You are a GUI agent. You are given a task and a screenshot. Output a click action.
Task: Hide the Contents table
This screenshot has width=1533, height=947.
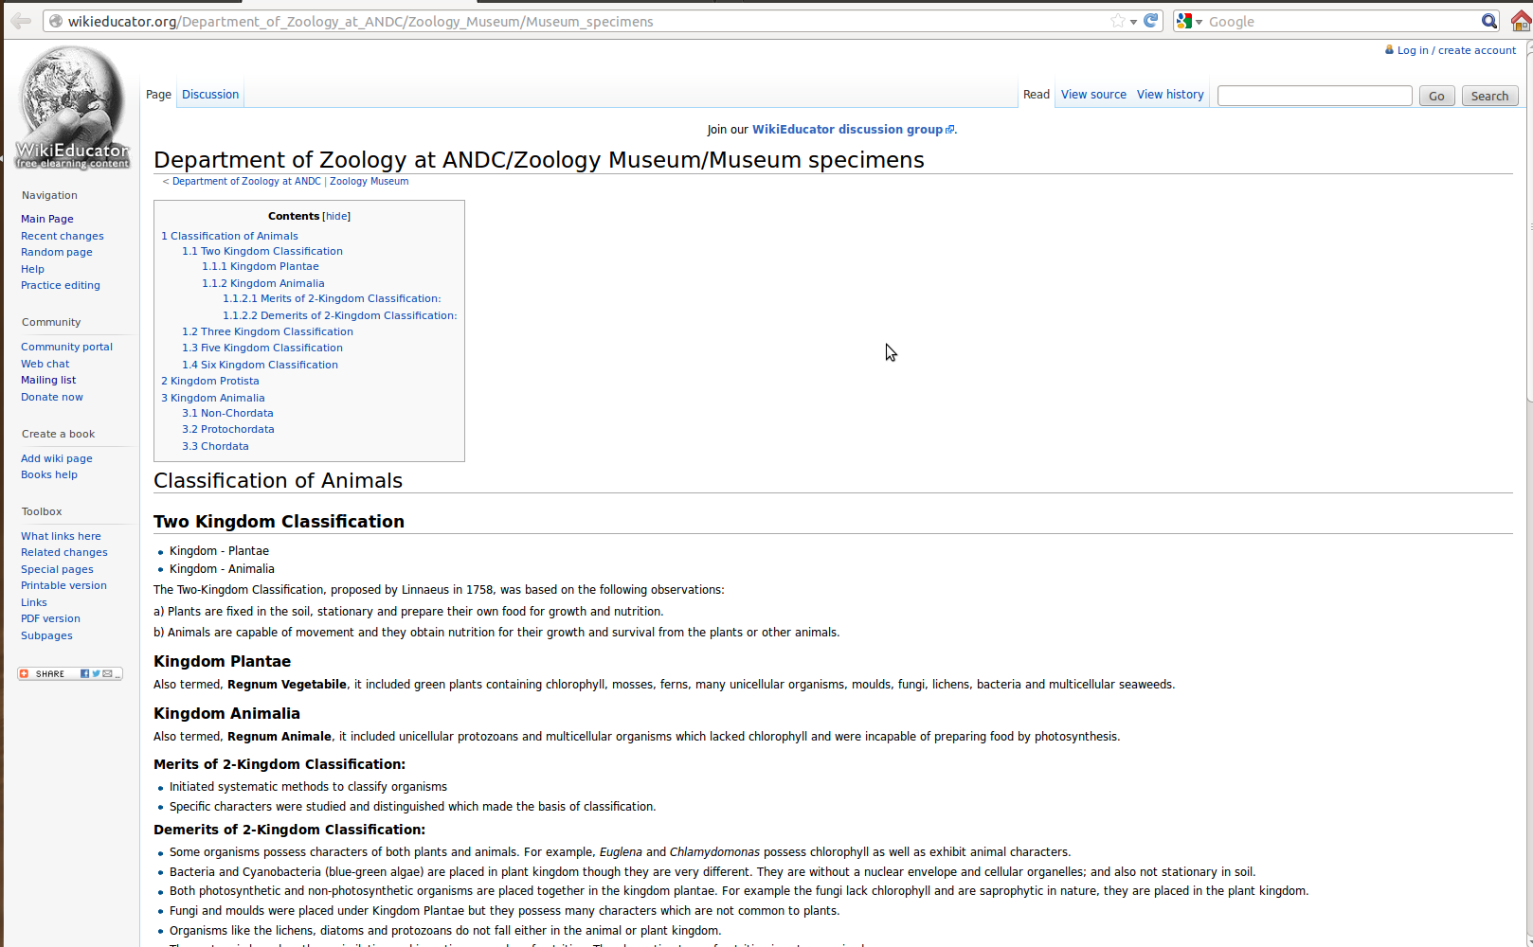pos(336,216)
